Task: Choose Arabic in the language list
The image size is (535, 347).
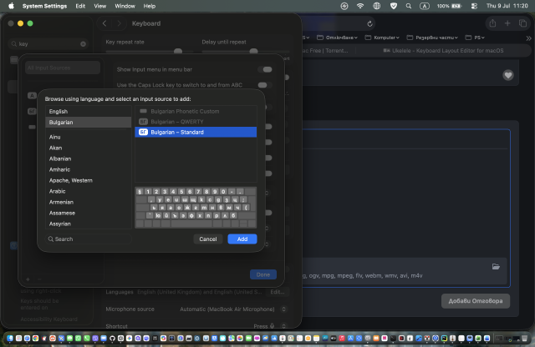Action: point(88,191)
